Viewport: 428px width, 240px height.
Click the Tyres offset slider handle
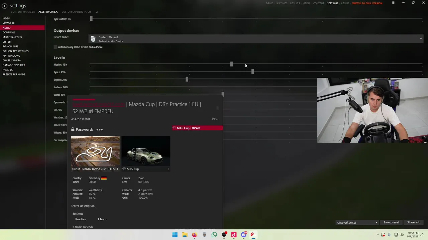(x=91, y=18)
